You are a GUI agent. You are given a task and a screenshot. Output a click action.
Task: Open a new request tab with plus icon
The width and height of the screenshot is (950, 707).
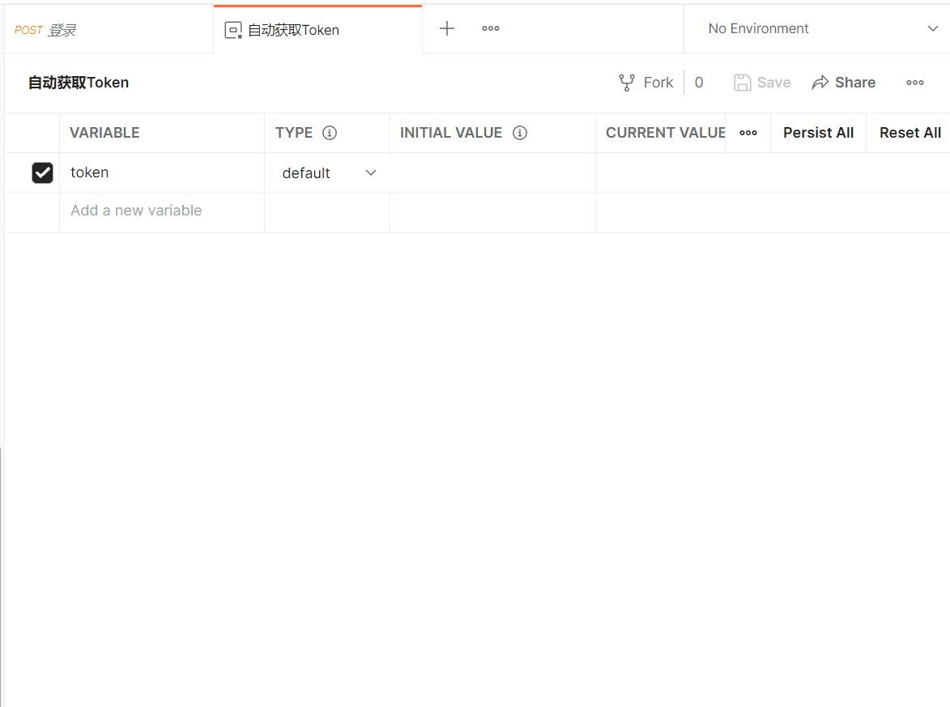(446, 28)
